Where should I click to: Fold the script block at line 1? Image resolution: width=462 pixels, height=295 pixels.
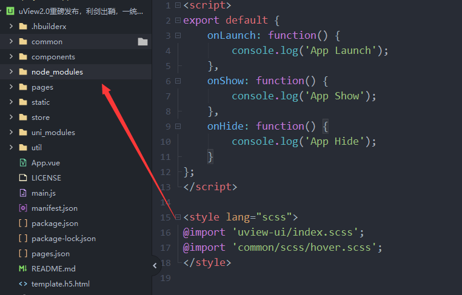(178, 5)
